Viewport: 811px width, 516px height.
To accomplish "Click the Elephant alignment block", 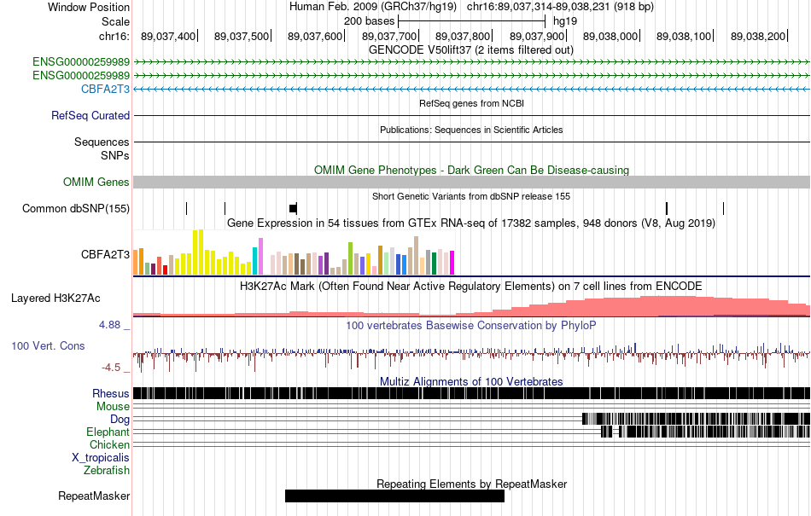I will (705, 432).
